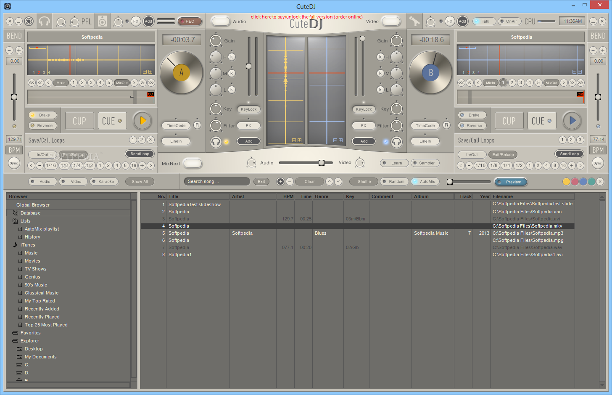Screen dimensions: 612x395
Task: Expand the Lists node in the browser tree
Action: [x=15, y=221]
